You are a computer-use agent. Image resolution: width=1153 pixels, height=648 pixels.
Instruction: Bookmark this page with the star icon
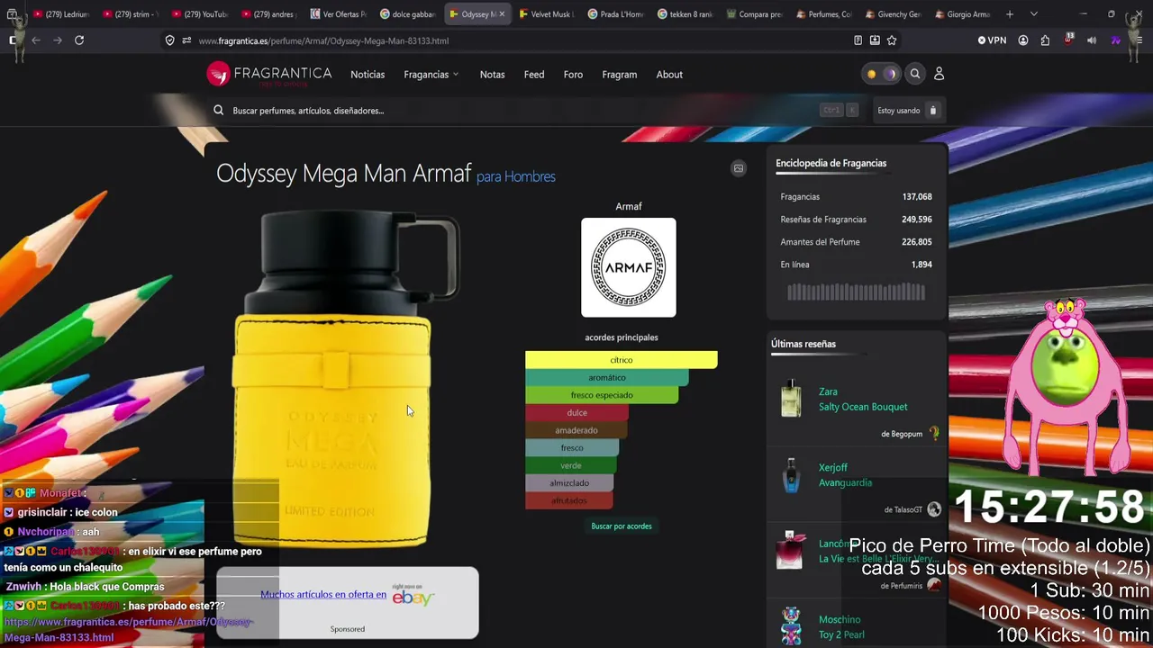892,40
